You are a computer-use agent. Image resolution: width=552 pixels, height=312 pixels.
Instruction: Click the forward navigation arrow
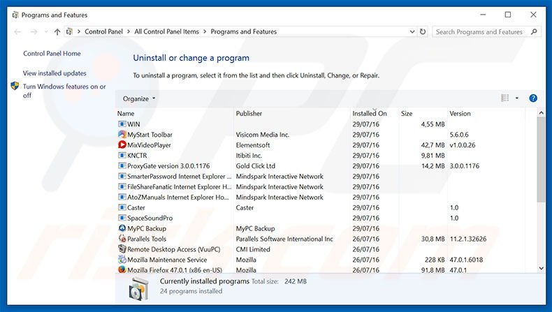pyautogui.click(x=34, y=32)
